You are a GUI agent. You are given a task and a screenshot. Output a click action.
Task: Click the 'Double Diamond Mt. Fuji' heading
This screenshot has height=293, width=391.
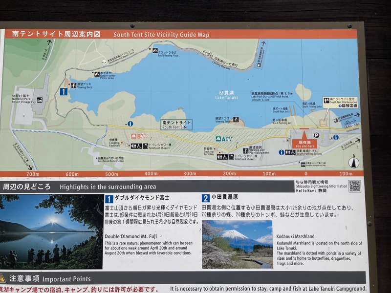point(130,236)
